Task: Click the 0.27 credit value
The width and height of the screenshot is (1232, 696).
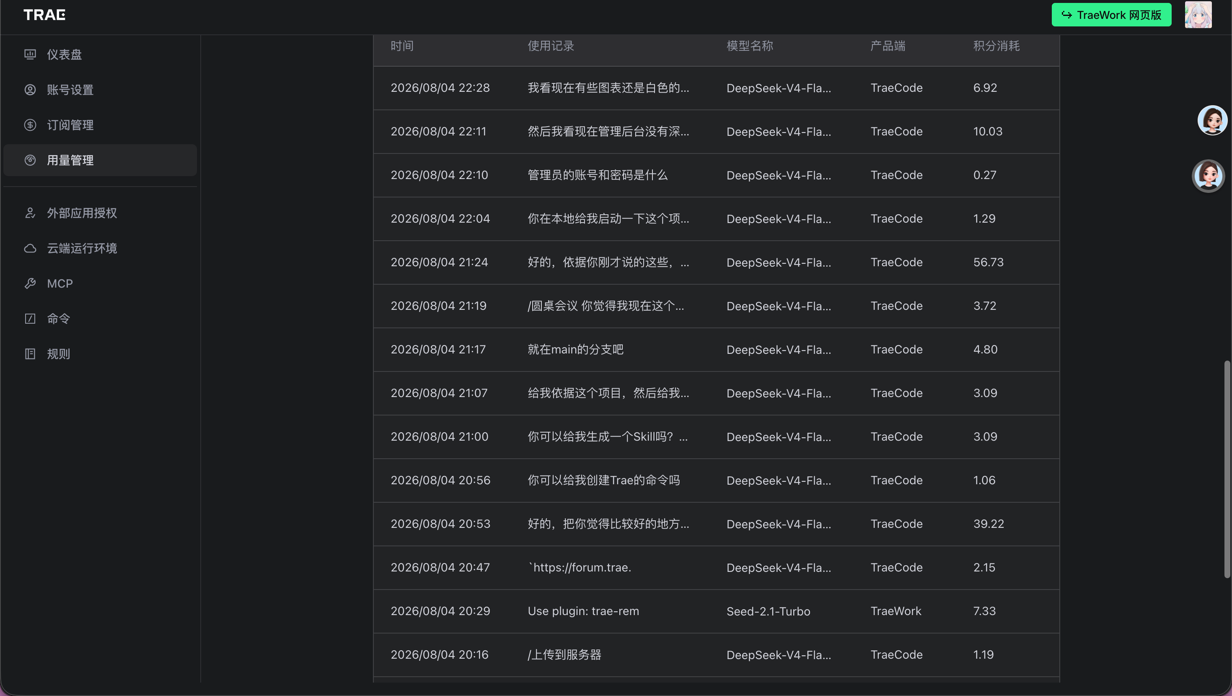Action: pos(985,175)
